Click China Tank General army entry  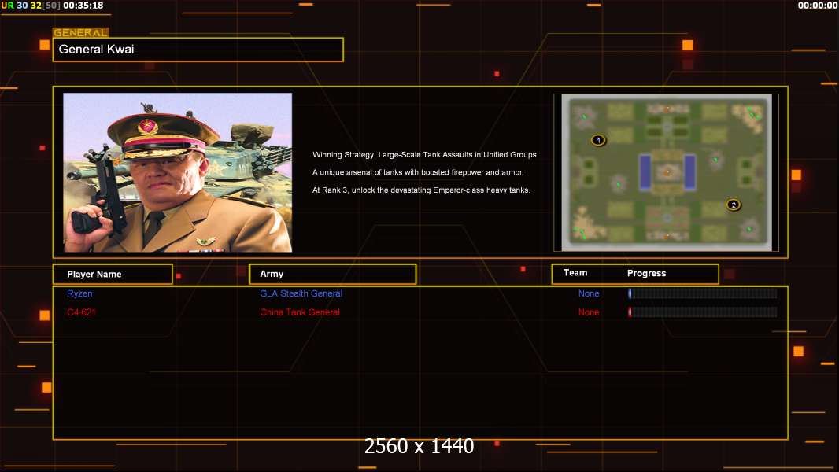pos(300,312)
